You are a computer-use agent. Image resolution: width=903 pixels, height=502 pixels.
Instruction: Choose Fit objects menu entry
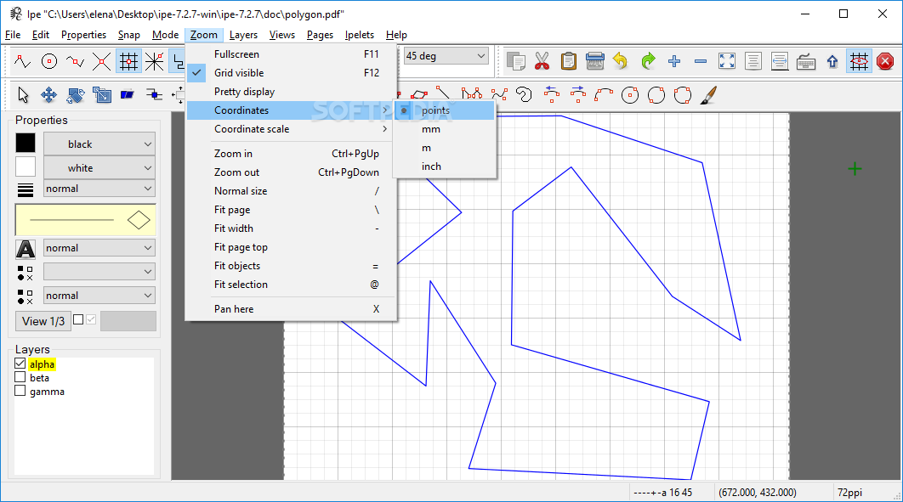pos(291,266)
